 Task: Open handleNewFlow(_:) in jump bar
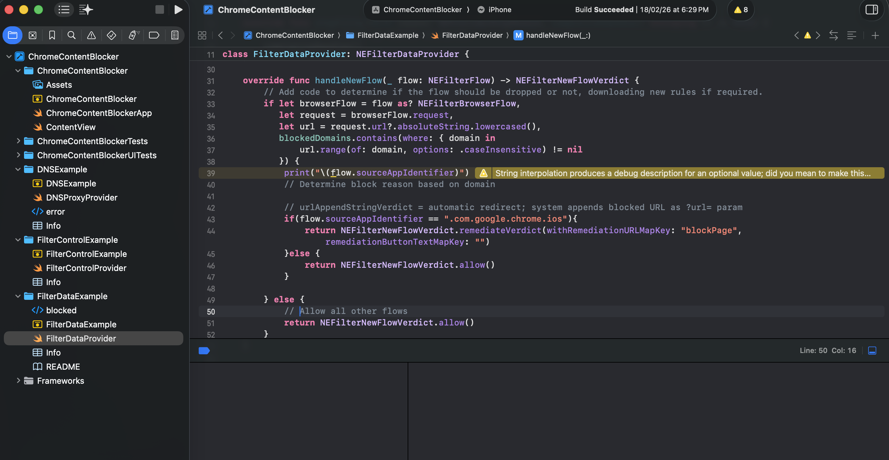click(558, 35)
